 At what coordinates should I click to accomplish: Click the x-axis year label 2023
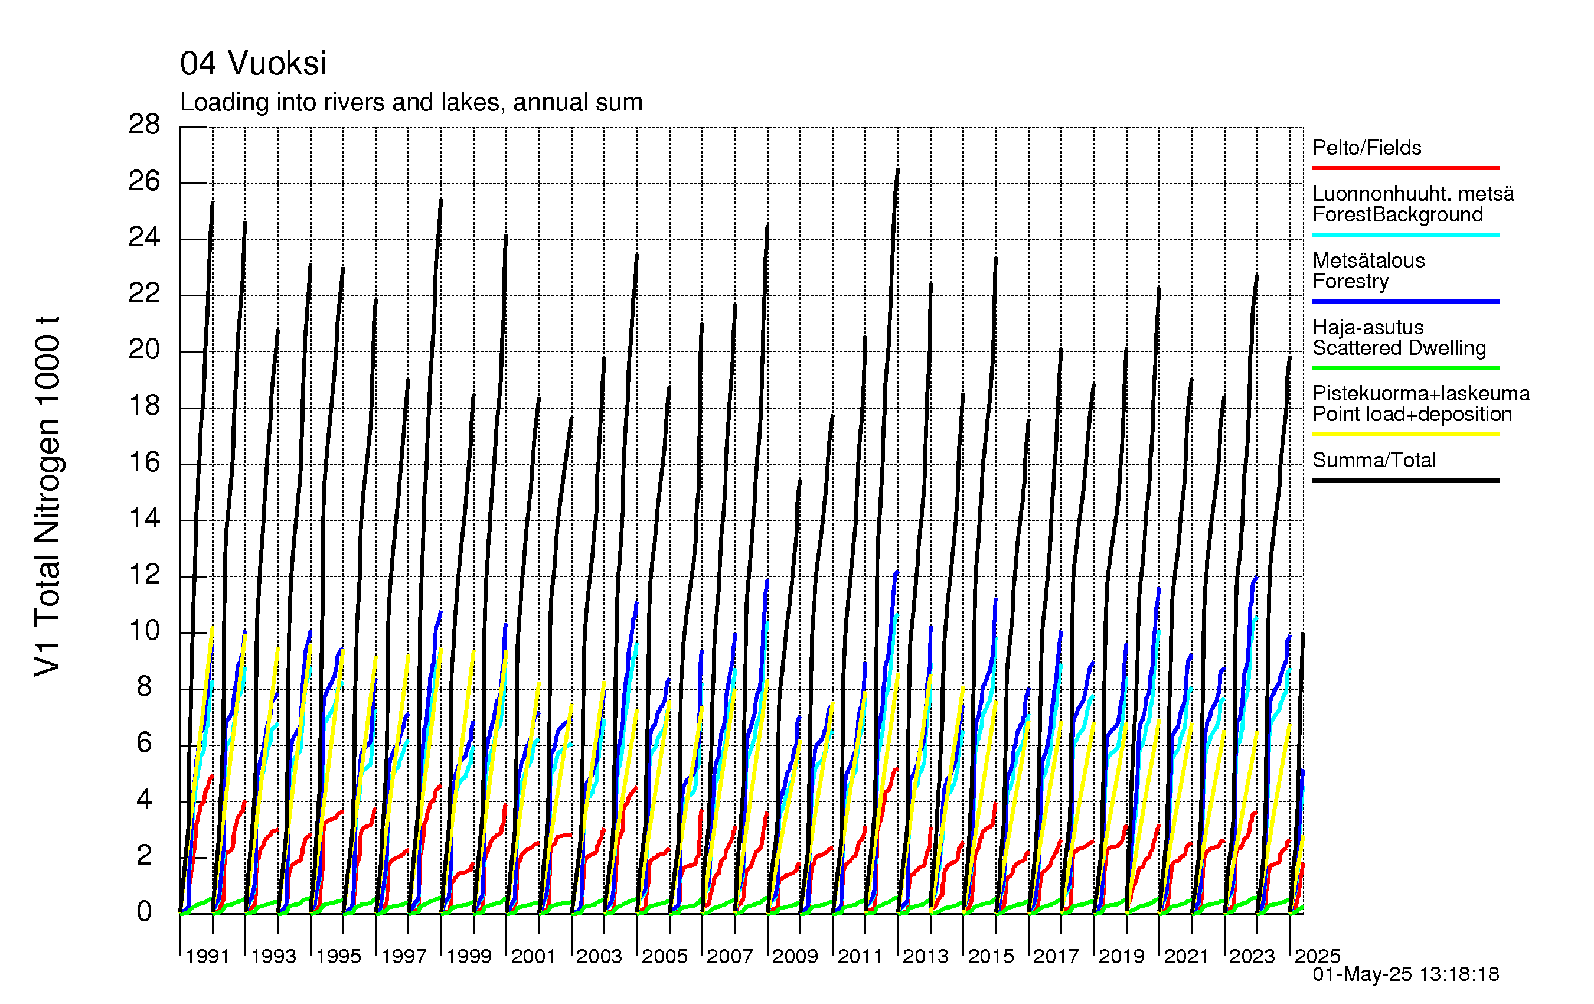1252,956
